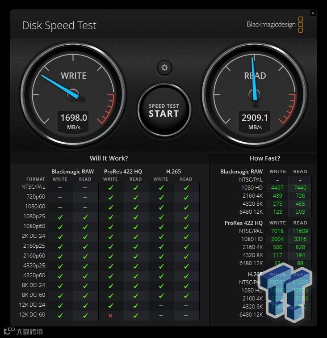Image resolution: width=327 pixels, height=338 pixels.
Task: Open the settings gear above Start
Action: [x=164, y=68]
